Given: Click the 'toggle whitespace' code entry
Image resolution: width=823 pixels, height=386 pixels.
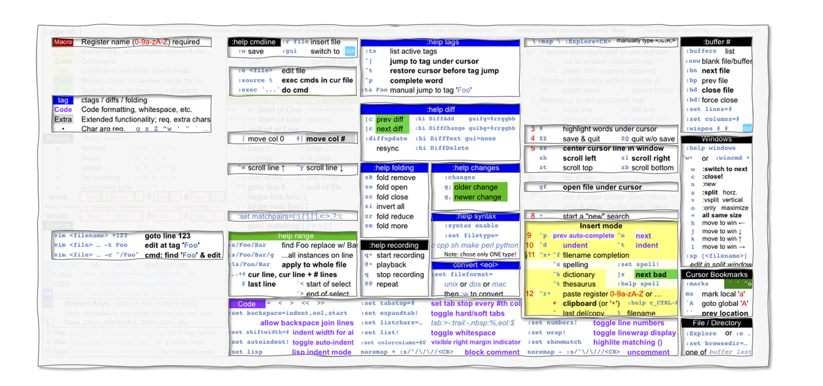Looking at the screenshot, I should click(463, 333).
